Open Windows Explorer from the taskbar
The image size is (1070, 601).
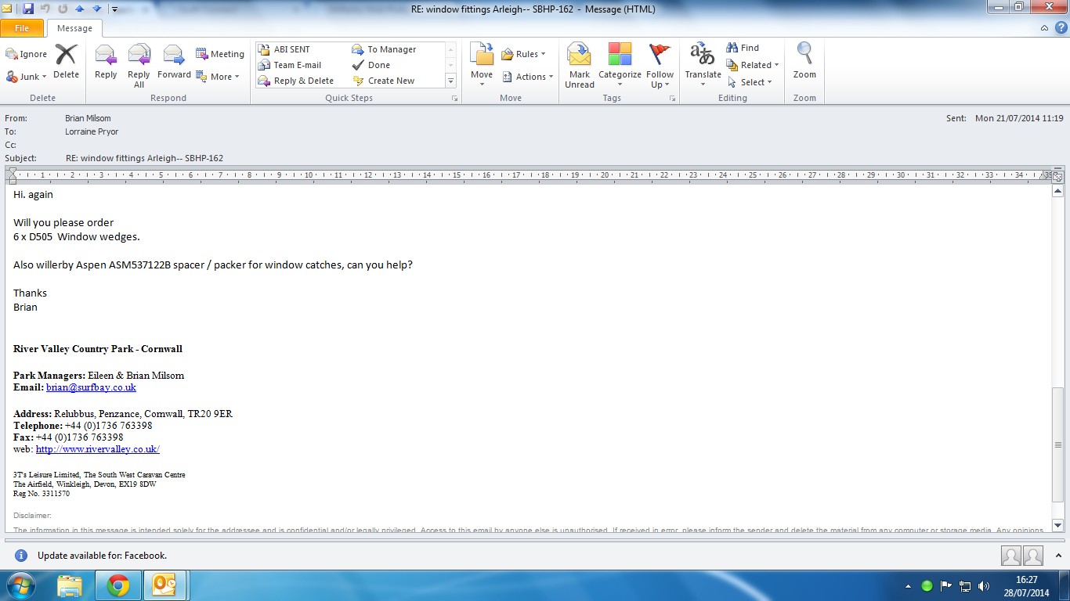pos(70,585)
